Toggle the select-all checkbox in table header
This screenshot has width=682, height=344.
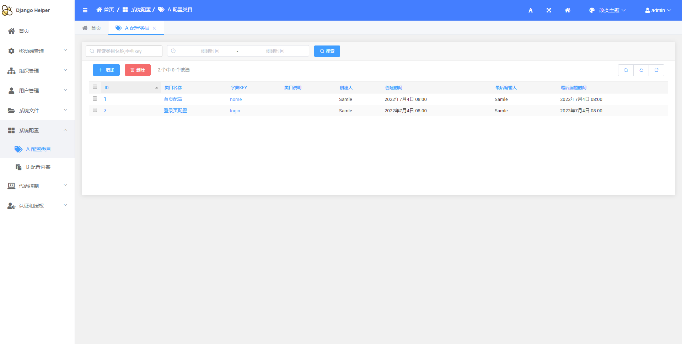[x=95, y=87]
